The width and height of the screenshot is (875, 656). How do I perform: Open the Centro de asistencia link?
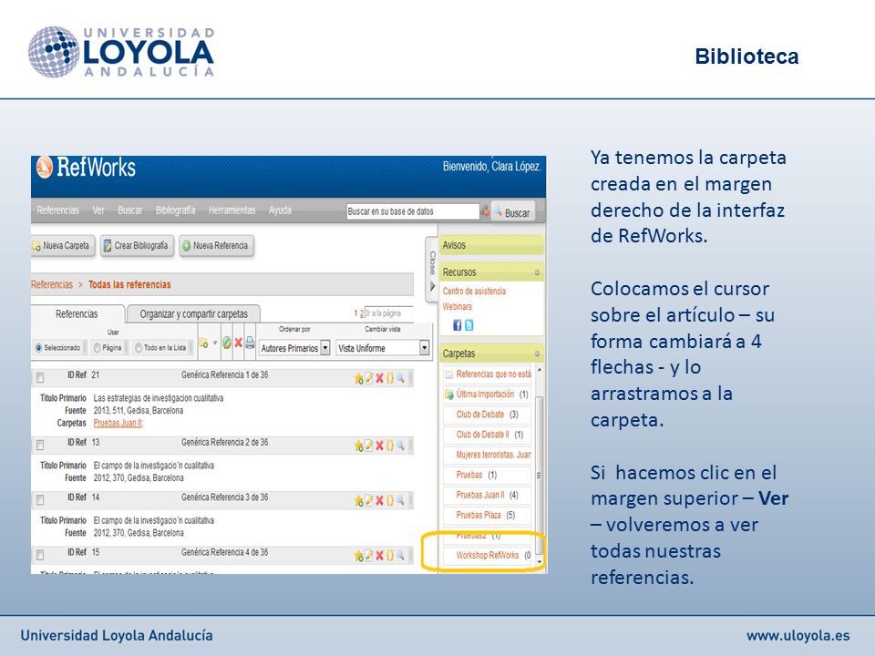pyautogui.click(x=474, y=292)
